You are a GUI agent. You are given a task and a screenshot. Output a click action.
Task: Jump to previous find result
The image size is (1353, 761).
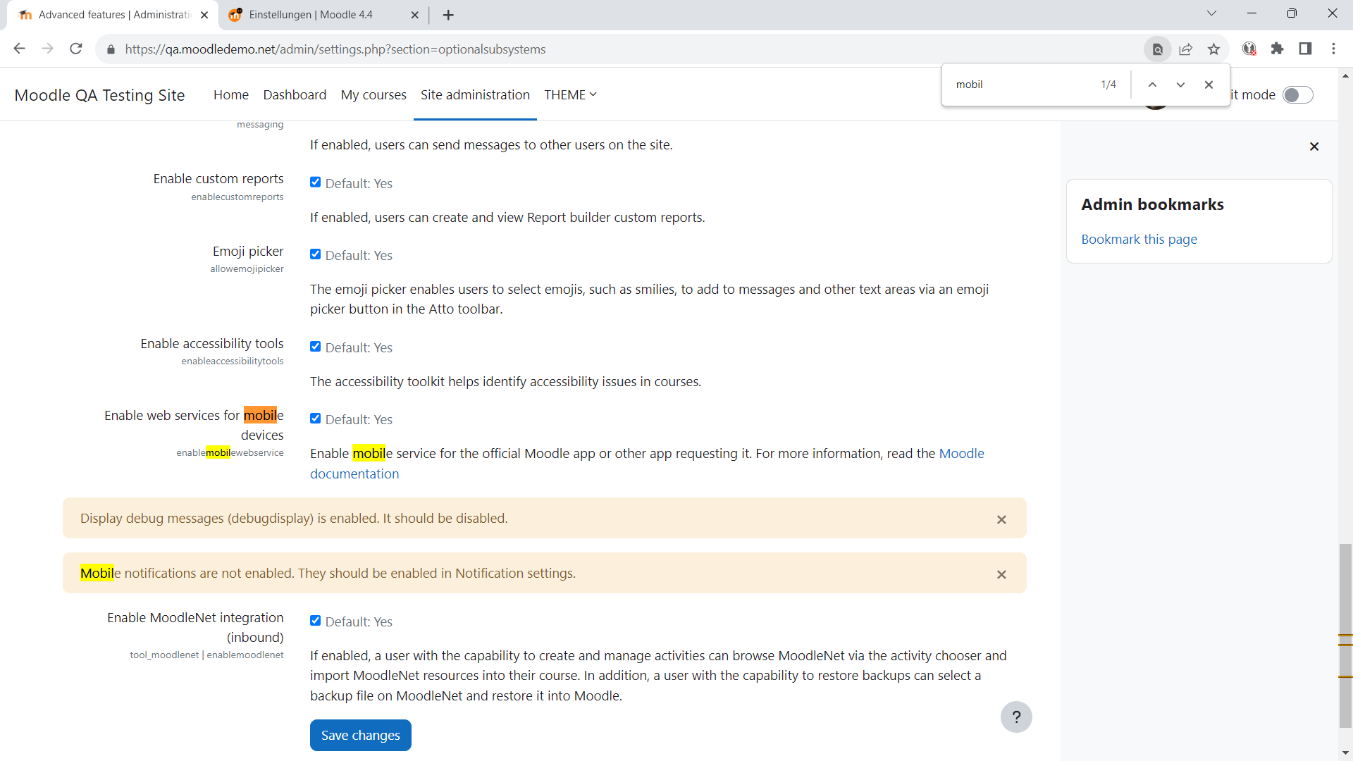pyautogui.click(x=1152, y=85)
